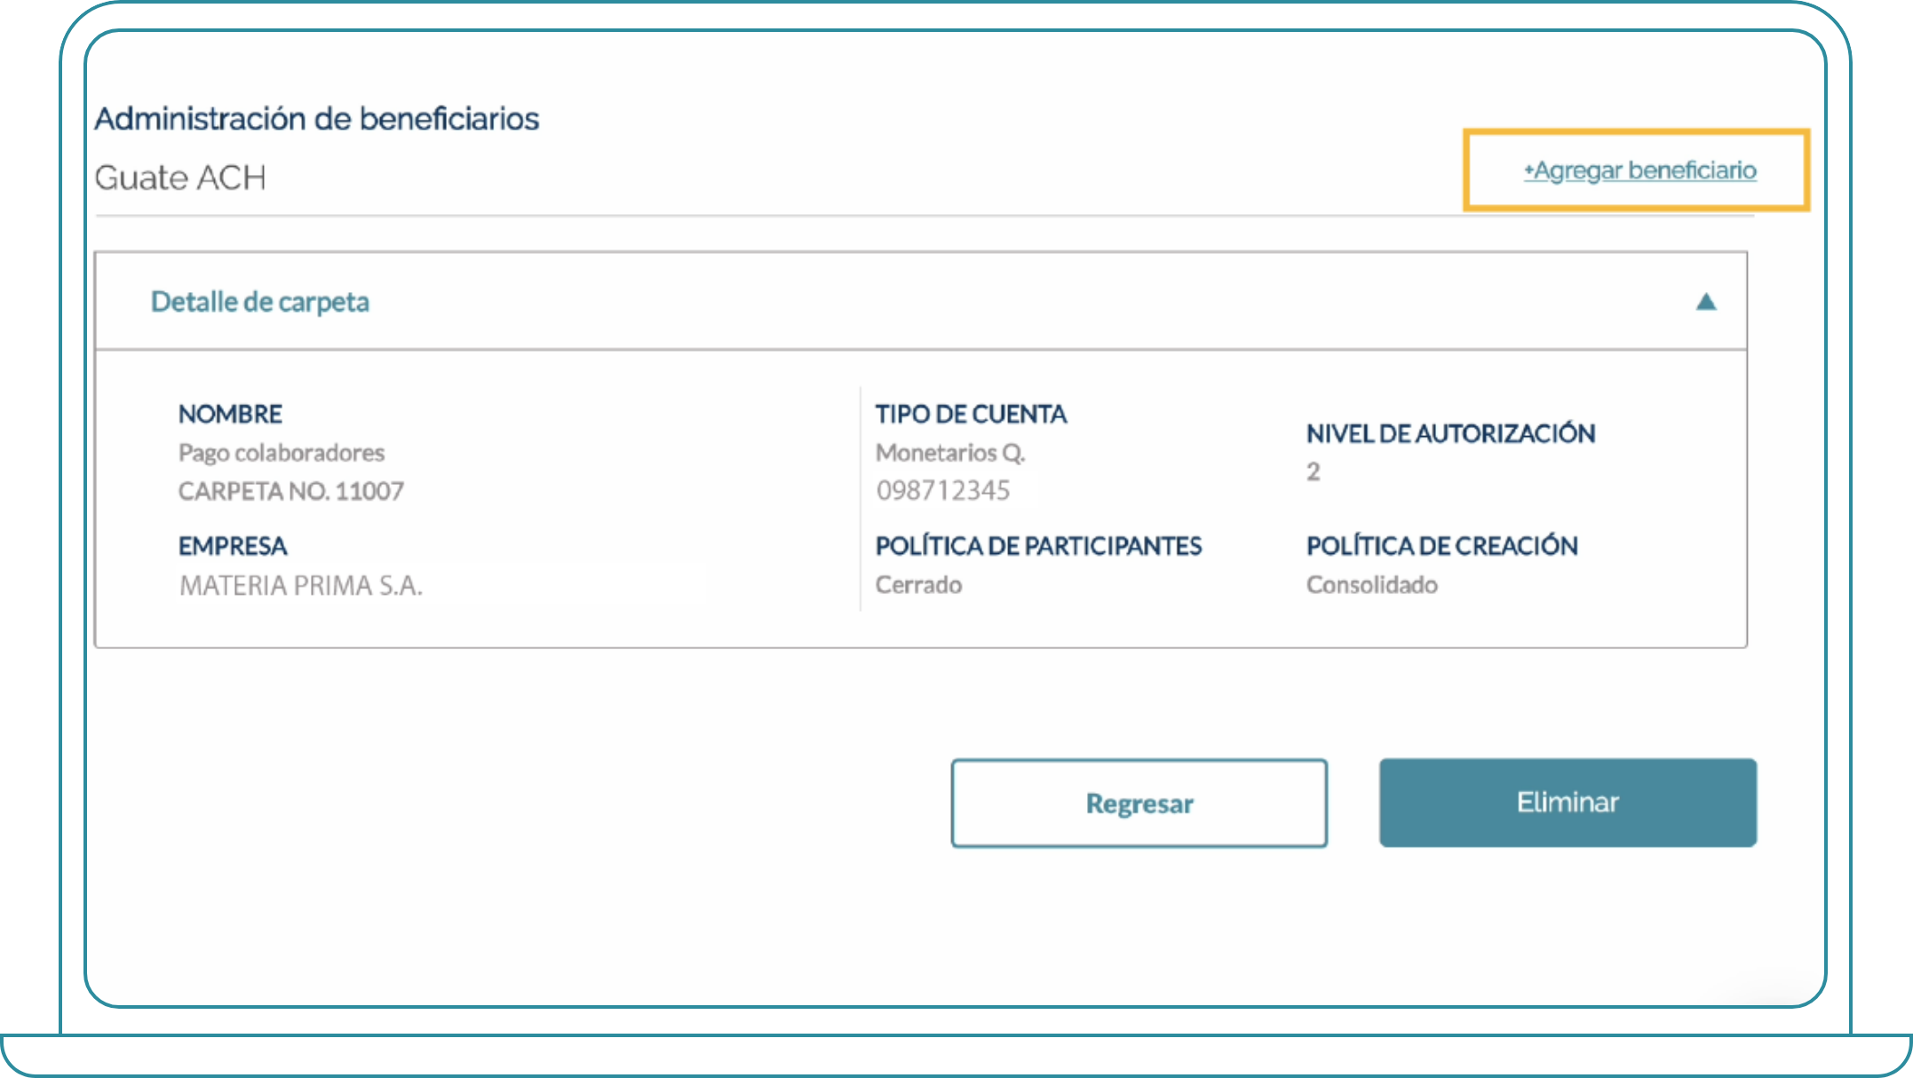
Task: Select the Administración de beneficiarios title
Action: pos(317,118)
